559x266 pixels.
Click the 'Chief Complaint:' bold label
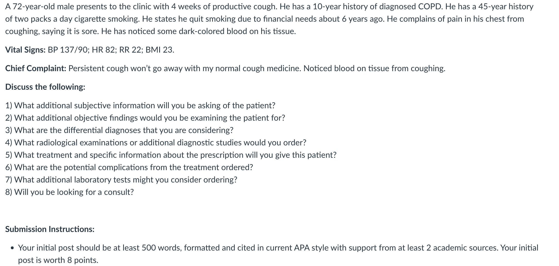[x=36, y=68]
